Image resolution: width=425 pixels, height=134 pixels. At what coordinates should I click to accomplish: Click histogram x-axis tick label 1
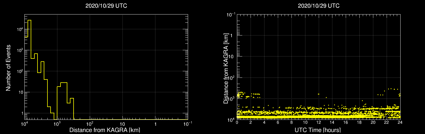click(155, 124)
